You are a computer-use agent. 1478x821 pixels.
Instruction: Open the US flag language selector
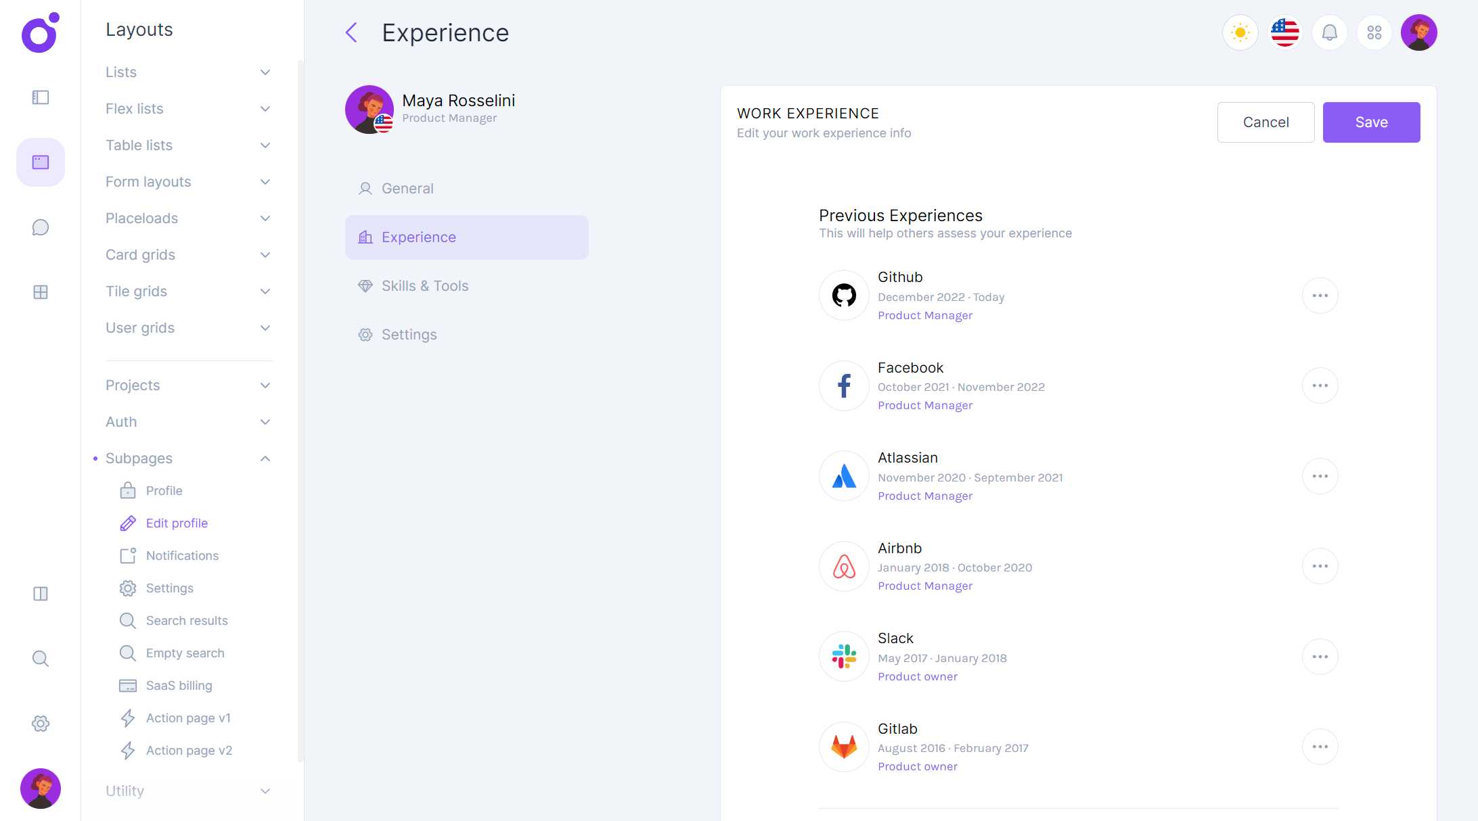click(1284, 32)
